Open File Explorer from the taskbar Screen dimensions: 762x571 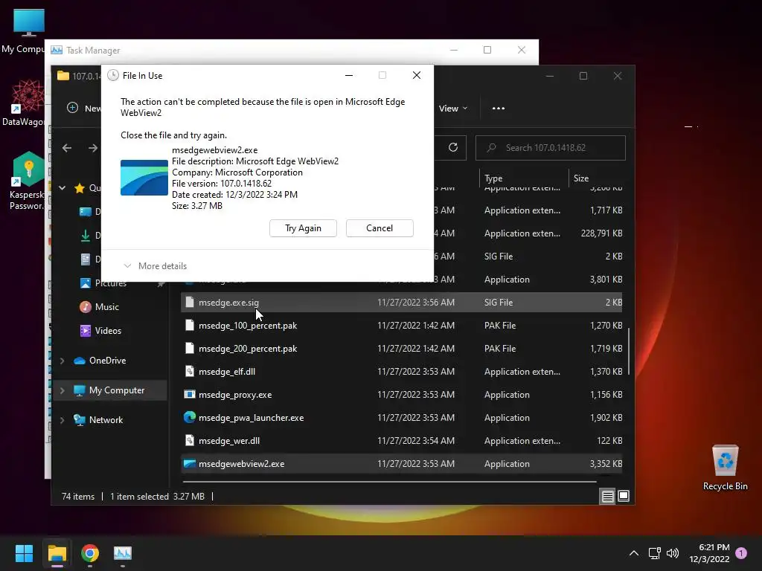[x=57, y=553]
